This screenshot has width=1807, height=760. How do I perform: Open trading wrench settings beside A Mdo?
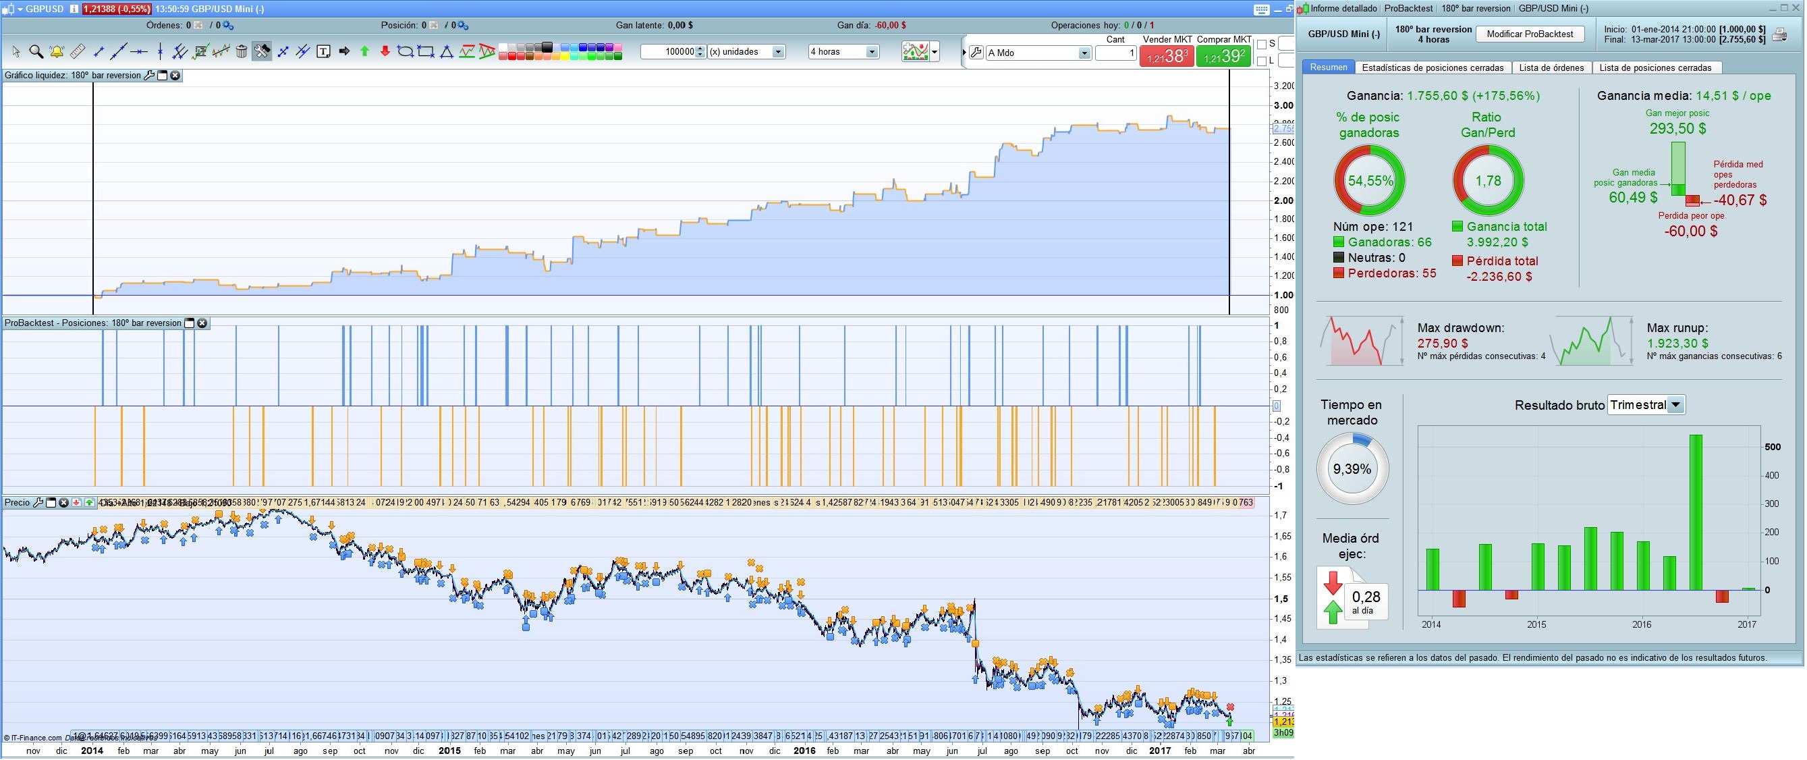pos(976,53)
